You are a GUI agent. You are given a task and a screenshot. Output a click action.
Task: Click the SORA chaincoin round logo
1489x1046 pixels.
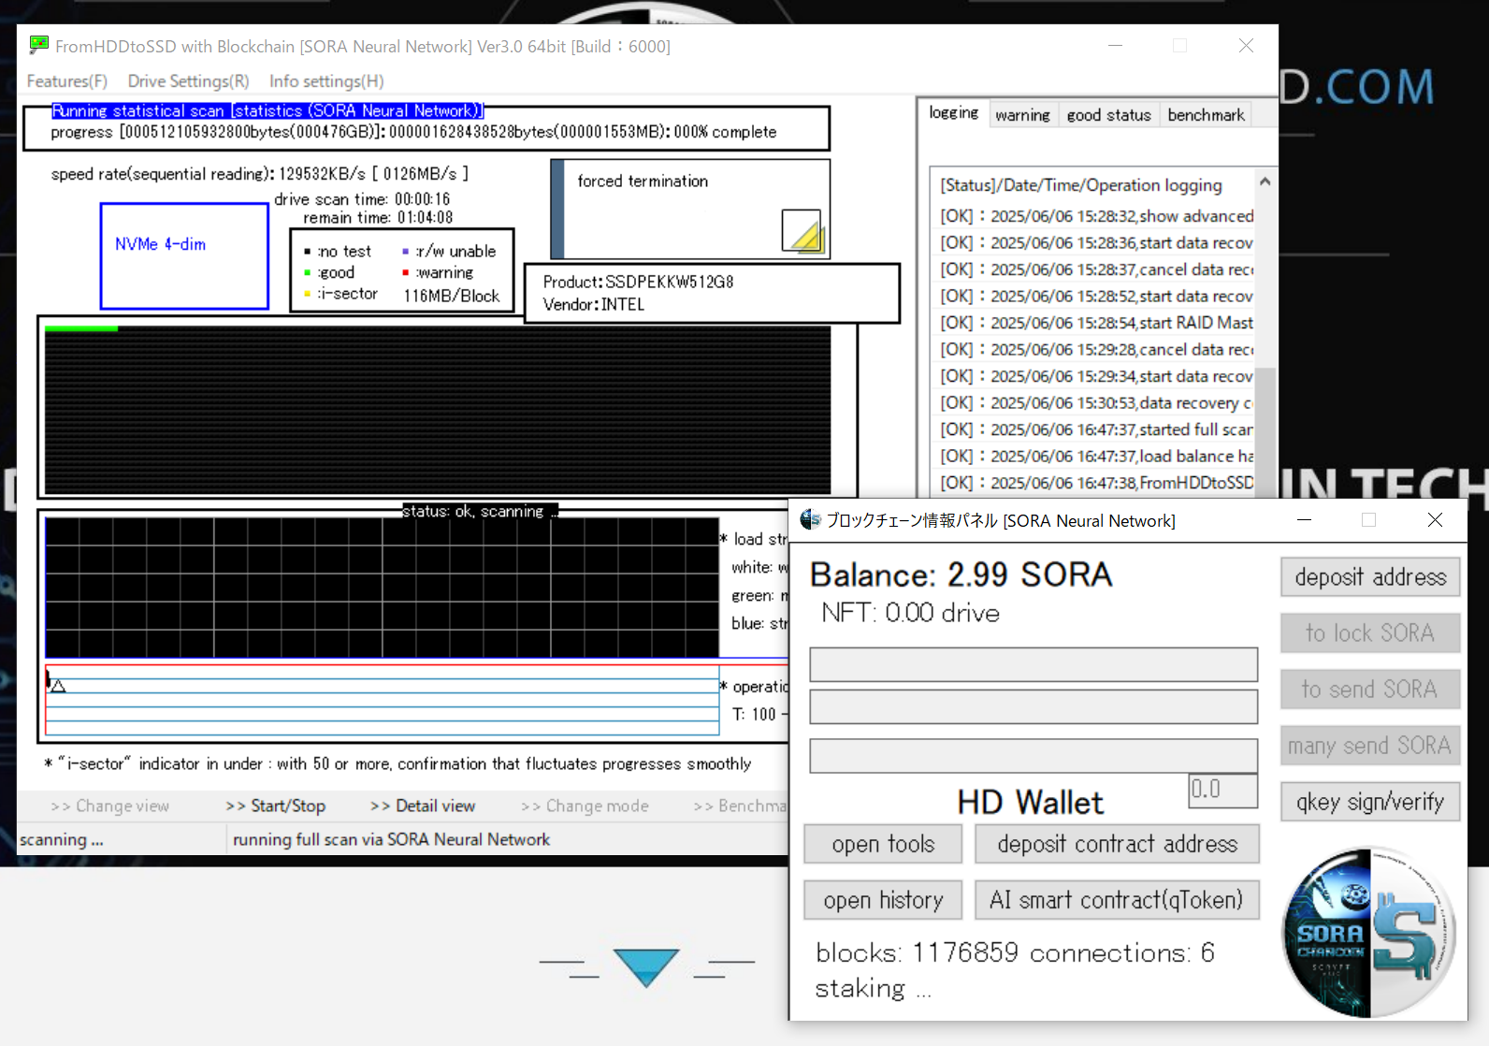coord(1368,932)
